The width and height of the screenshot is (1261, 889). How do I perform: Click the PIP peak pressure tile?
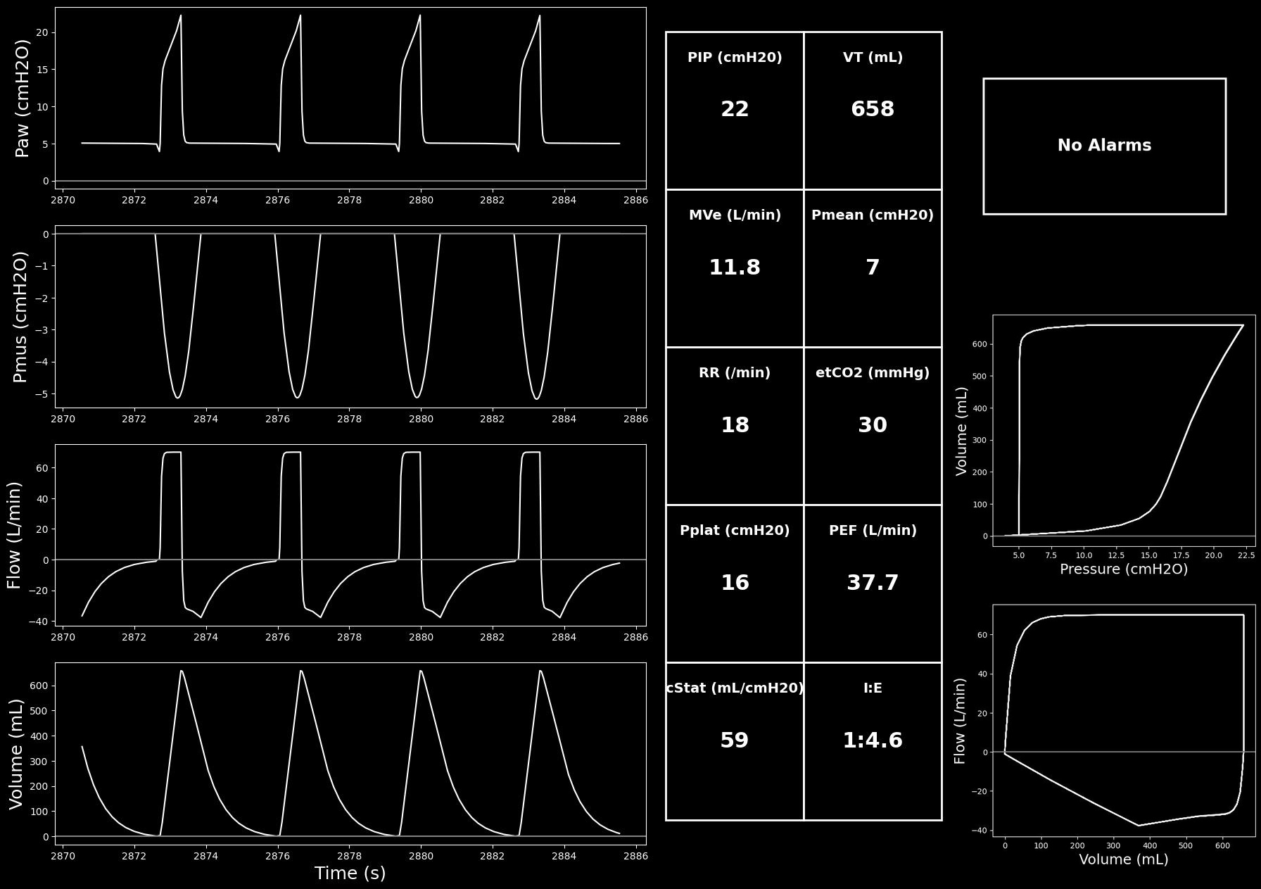[x=735, y=111]
